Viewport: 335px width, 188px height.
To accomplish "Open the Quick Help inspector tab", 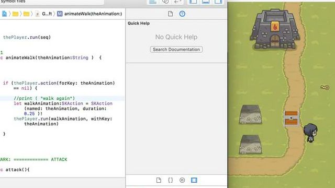I will pyautogui.click(x=182, y=14).
